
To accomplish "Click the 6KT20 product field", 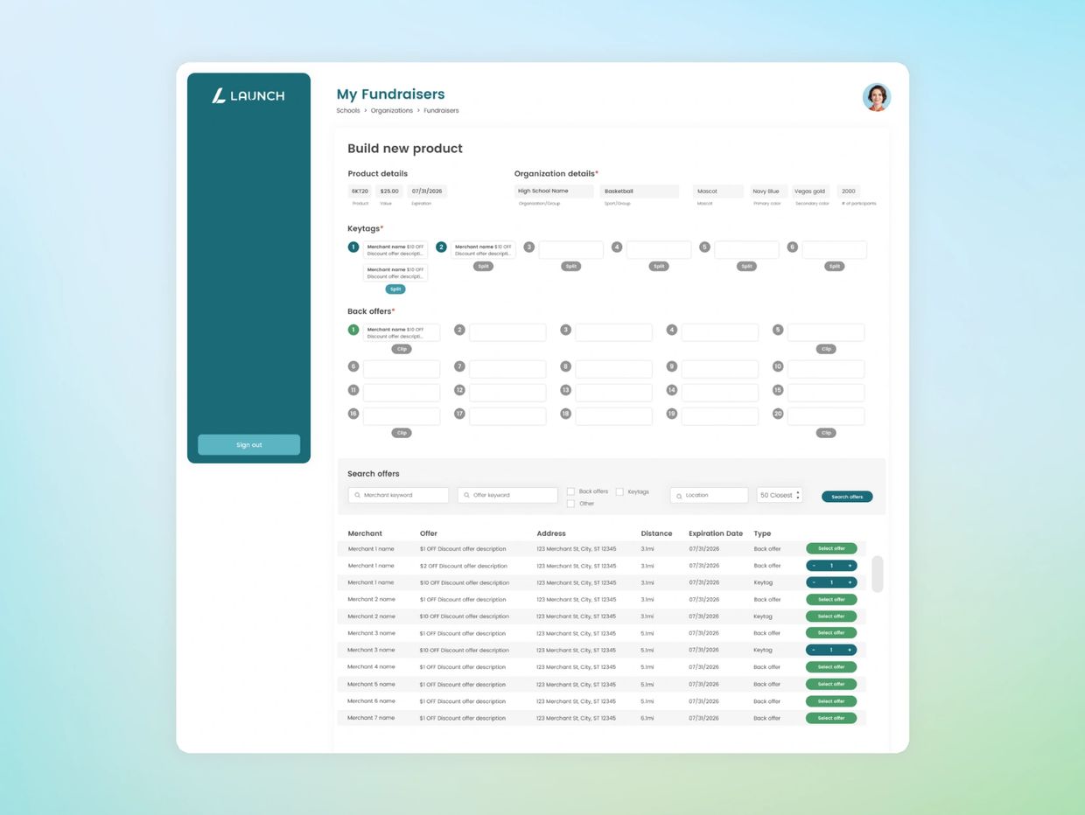I will (360, 191).
